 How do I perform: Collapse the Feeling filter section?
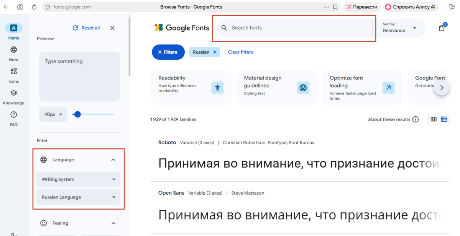[x=113, y=223]
